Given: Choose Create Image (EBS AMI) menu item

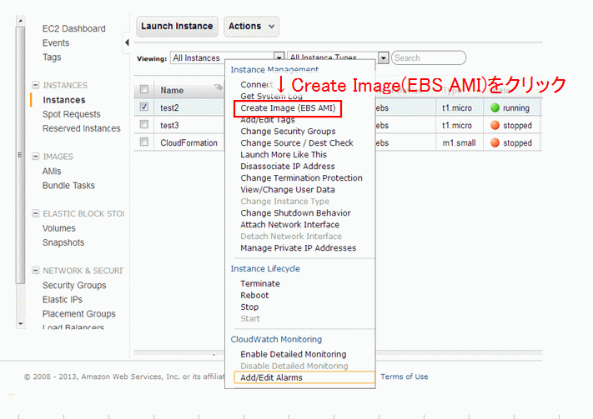Looking at the screenshot, I should [288, 108].
